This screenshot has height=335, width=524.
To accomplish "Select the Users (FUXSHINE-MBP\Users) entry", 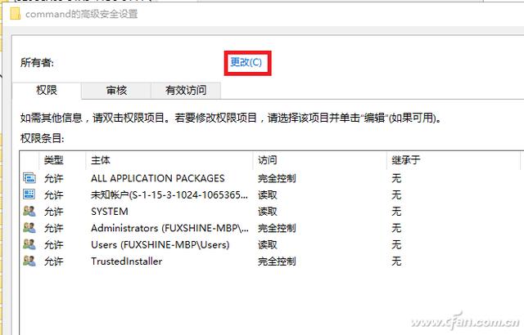I will click(160, 244).
